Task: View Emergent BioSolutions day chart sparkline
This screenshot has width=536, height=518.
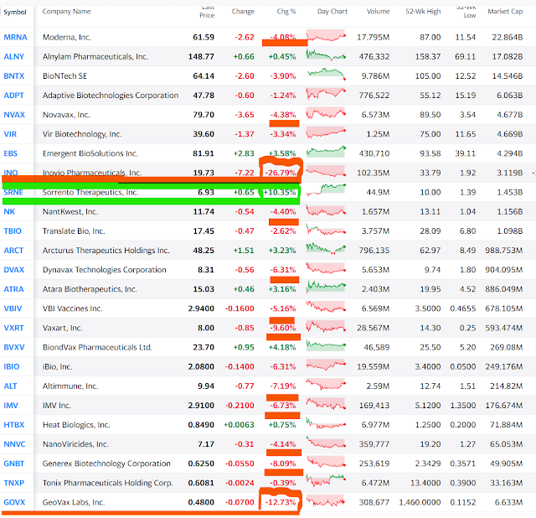Action: [326, 152]
